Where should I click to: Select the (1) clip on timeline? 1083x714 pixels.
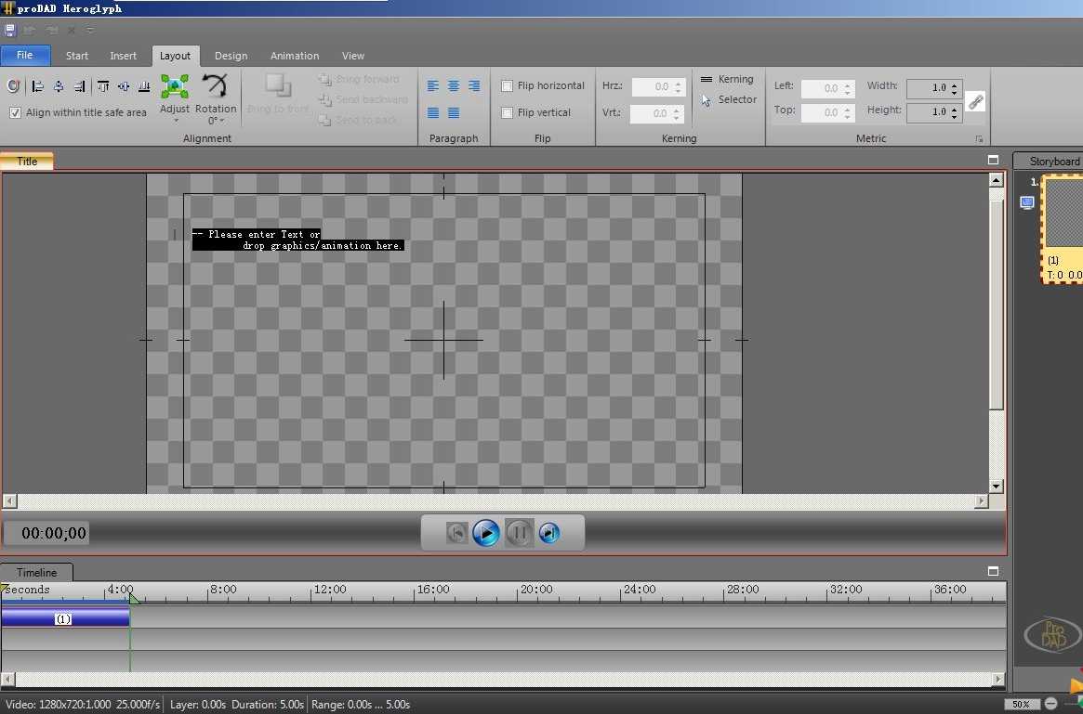(x=65, y=618)
